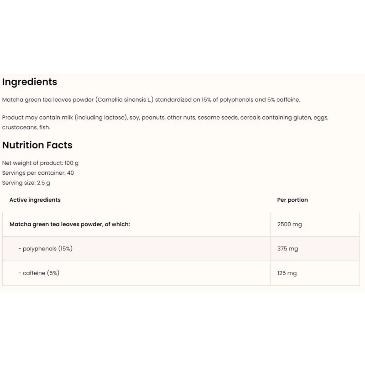Click the 'Per portion' column header
The height and width of the screenshot is (365, 365).
pyautogui.click(x=292, y=200)
